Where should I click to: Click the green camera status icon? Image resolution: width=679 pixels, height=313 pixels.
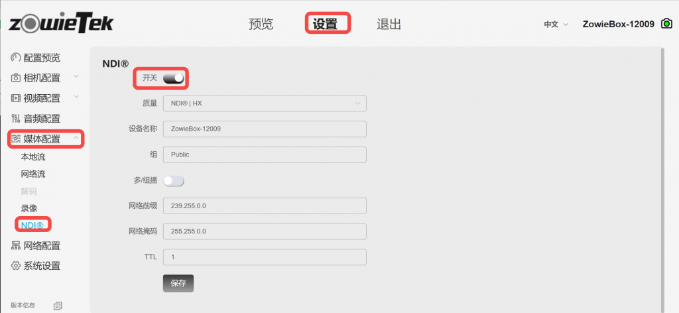pyautogui.click(x=666, y=24)
